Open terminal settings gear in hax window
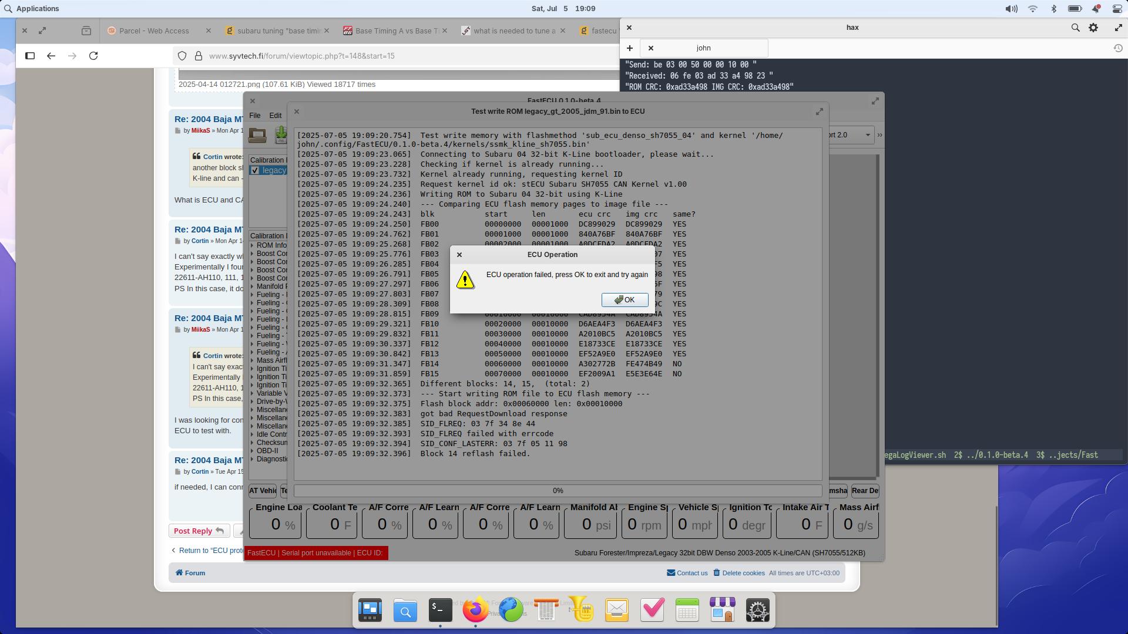Viewport: 1128px width, 634px height. 1093,28
